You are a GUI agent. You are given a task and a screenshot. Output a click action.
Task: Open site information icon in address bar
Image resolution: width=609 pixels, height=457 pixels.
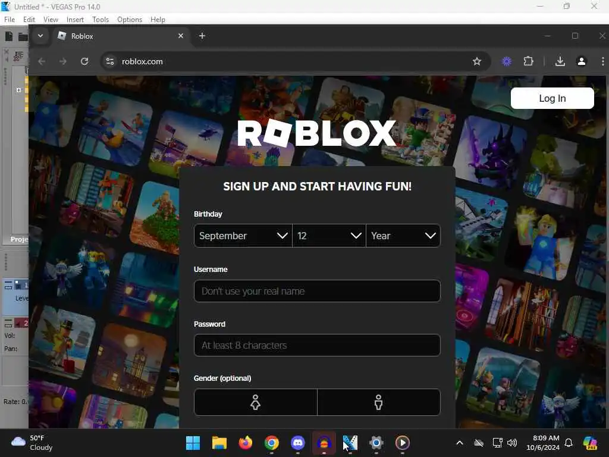pyautogui.click(x=110, y=61)
